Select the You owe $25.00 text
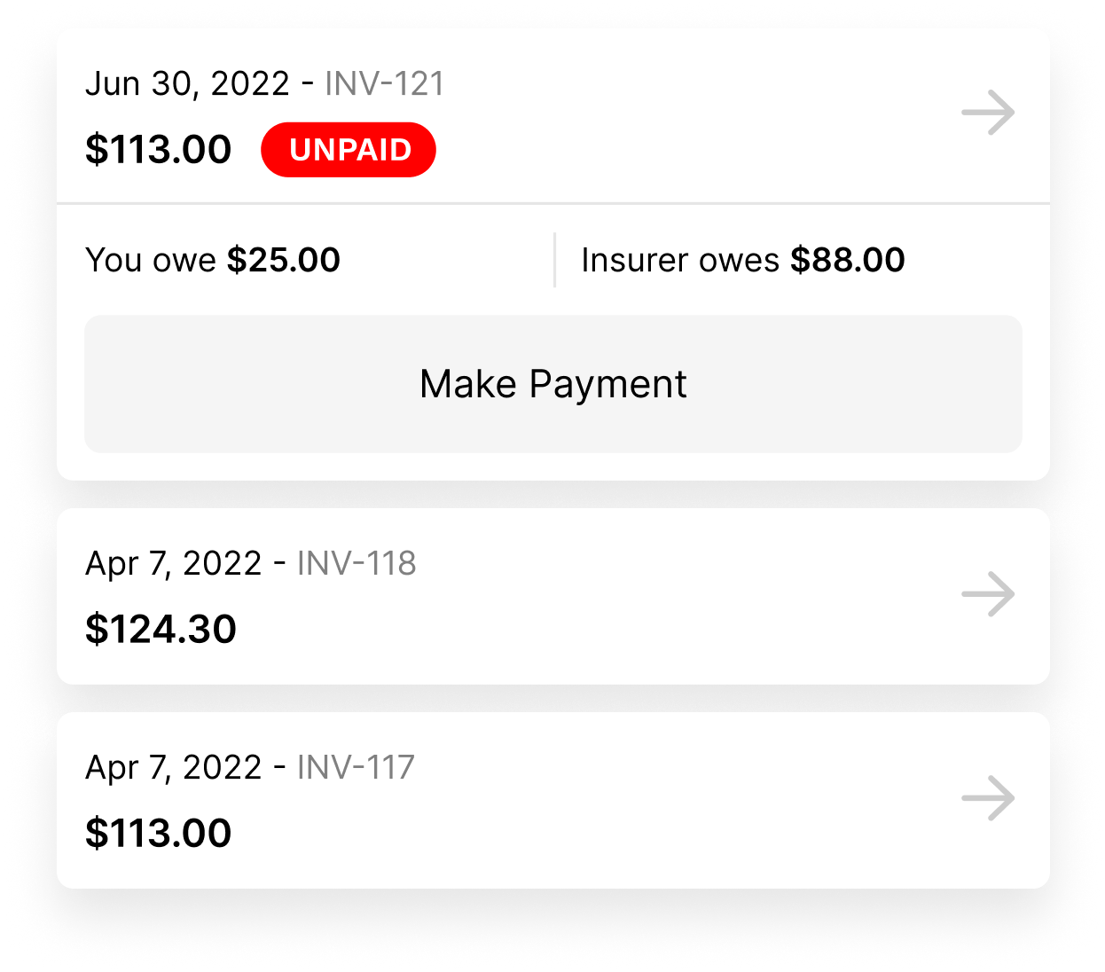The width and height of the screenshot is (1105, 972). coord(213,259)
